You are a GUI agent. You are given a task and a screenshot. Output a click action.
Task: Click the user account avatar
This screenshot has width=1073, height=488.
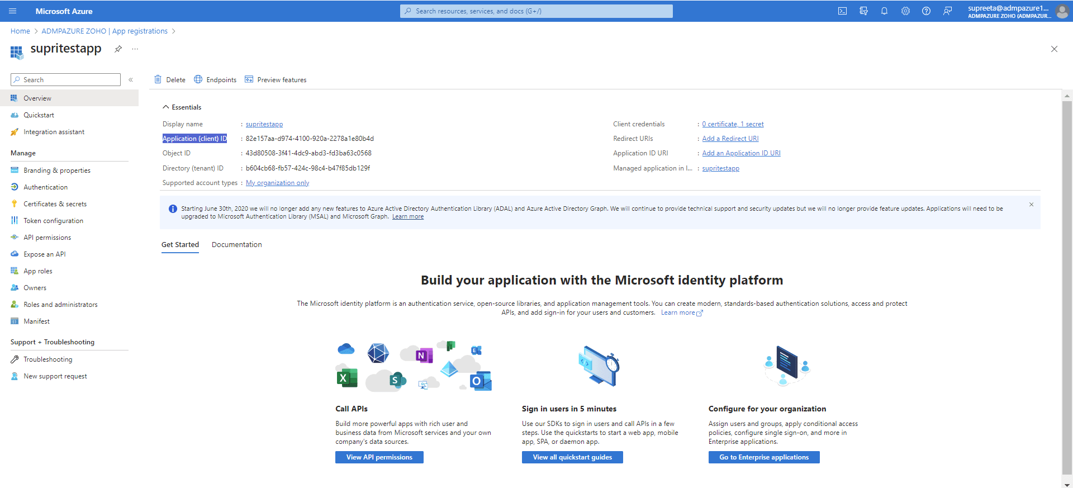pyautogui.click(x=1062, y=11)
